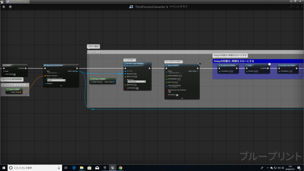Collapse Spawn Sound 2D advanced pins arrow
The image size is (304, 171).
coord(182,98)
